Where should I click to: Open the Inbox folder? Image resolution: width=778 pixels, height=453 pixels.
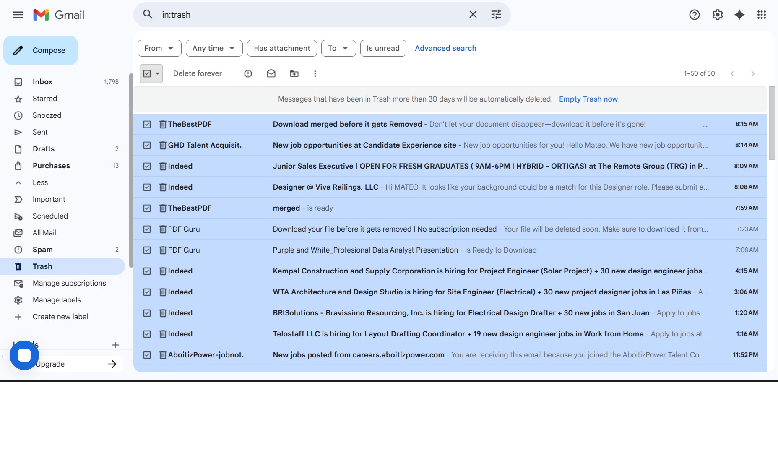tap(63, 82)
